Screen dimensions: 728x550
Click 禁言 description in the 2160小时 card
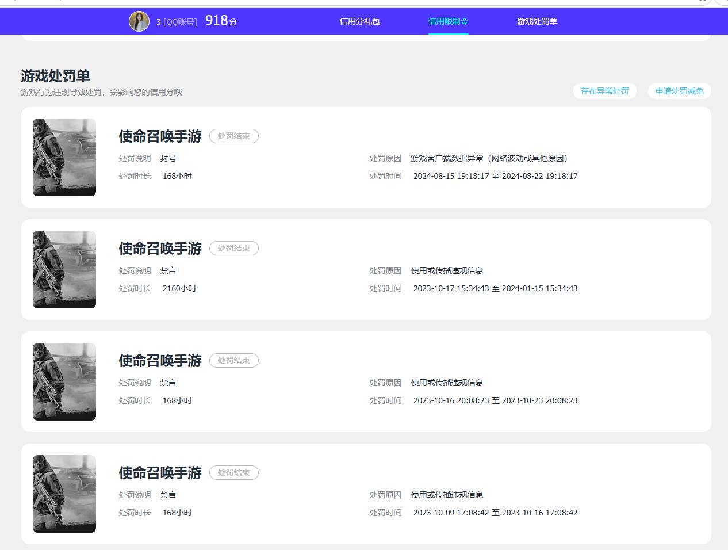coord(168,270)
